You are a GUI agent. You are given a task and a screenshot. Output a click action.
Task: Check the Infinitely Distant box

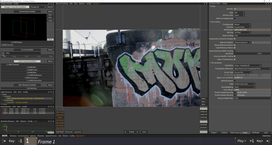tap(235, 81)
